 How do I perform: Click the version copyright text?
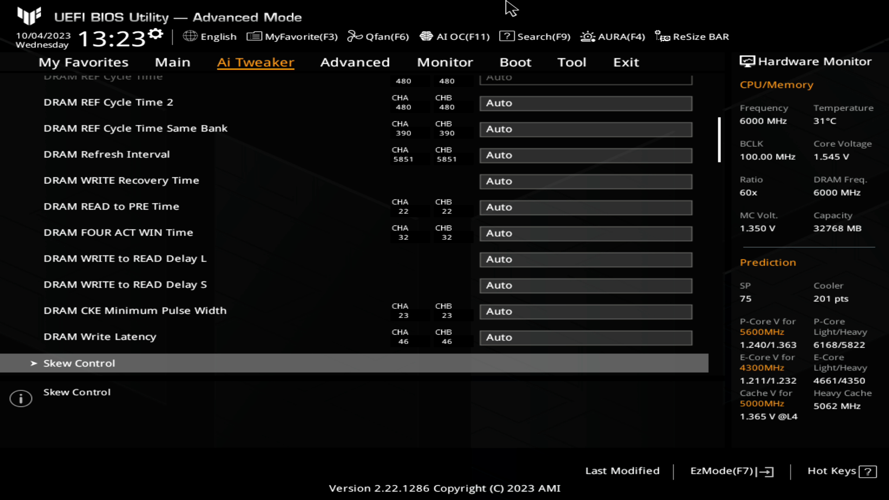[444, 488]
